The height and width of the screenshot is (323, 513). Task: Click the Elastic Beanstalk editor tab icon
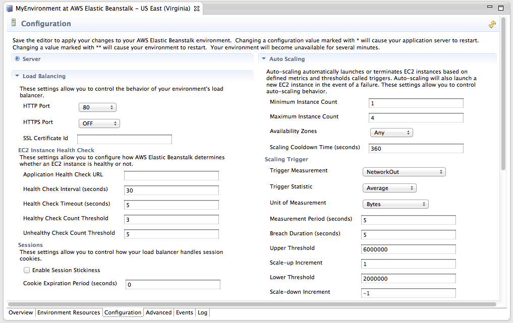point(10,9)
